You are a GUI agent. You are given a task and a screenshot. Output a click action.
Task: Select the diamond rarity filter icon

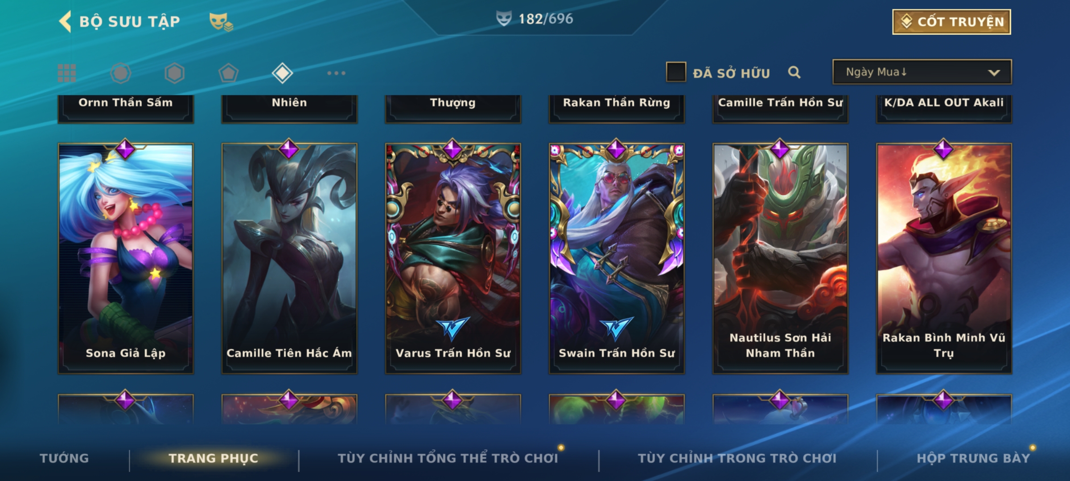(x=282, y=73)
